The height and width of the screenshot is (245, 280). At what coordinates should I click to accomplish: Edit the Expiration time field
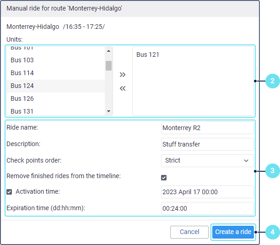(207, 208)
